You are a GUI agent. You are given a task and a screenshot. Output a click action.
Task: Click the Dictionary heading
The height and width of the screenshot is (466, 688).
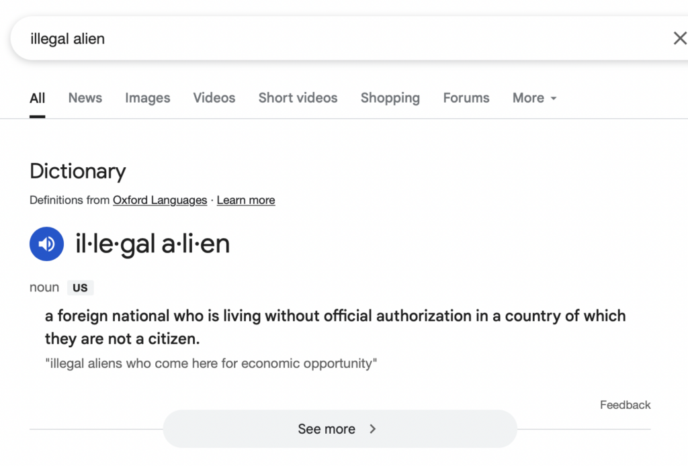point(78,171)
